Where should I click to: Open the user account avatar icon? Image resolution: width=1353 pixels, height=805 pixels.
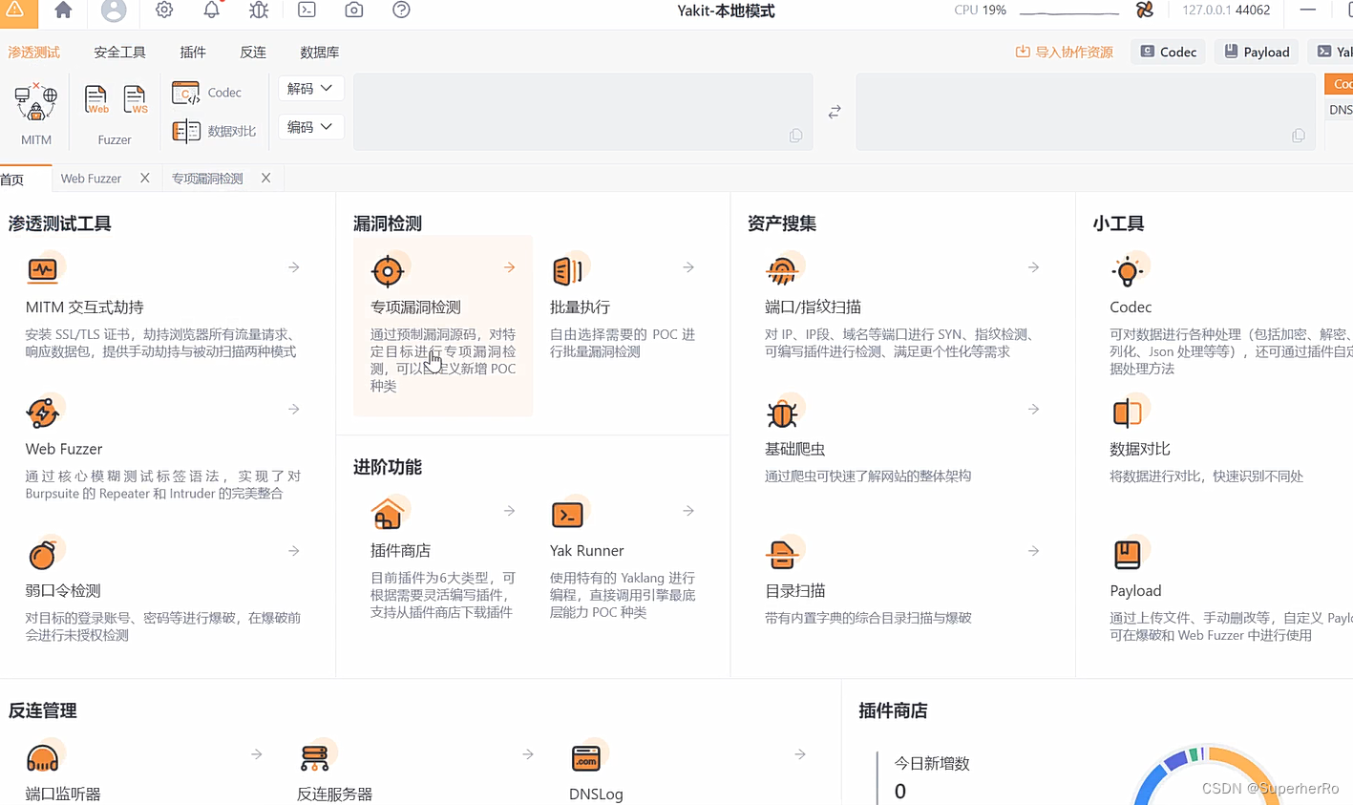(x=114, y=11)
